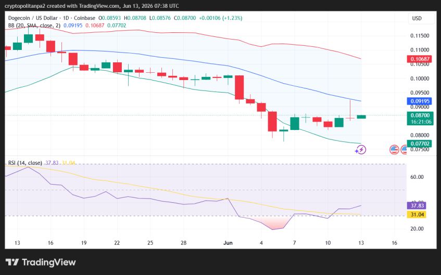
Task: Click the purple lightning flash icon
Action: point(361,150)
